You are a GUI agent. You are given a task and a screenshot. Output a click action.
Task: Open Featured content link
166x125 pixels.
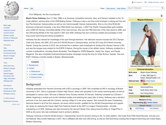(10, 30)
